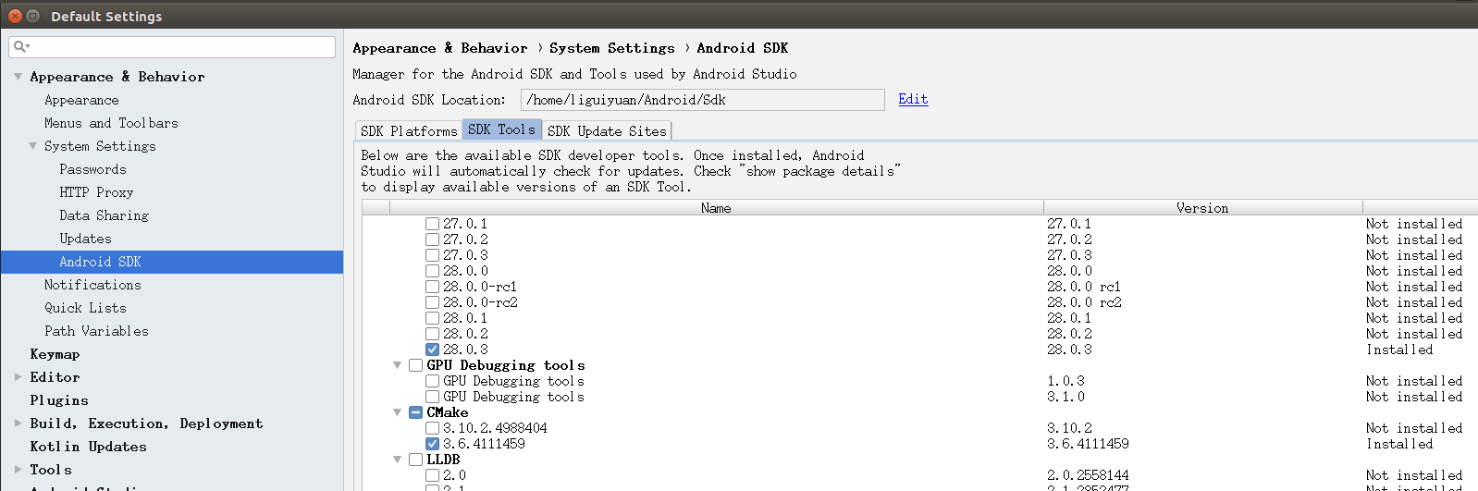Viewport: 1478px width, 491px height.
Task: Open Appearance settings page
Action: [81, 100]
